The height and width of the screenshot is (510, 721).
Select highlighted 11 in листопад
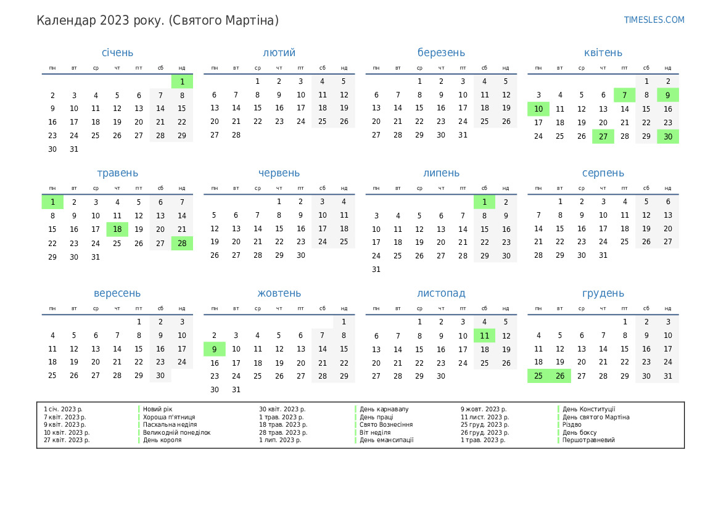tap(484, 336)
